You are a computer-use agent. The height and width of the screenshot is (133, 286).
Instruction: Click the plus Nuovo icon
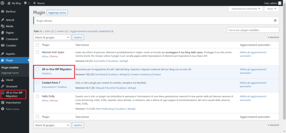[x=34, y=3]
